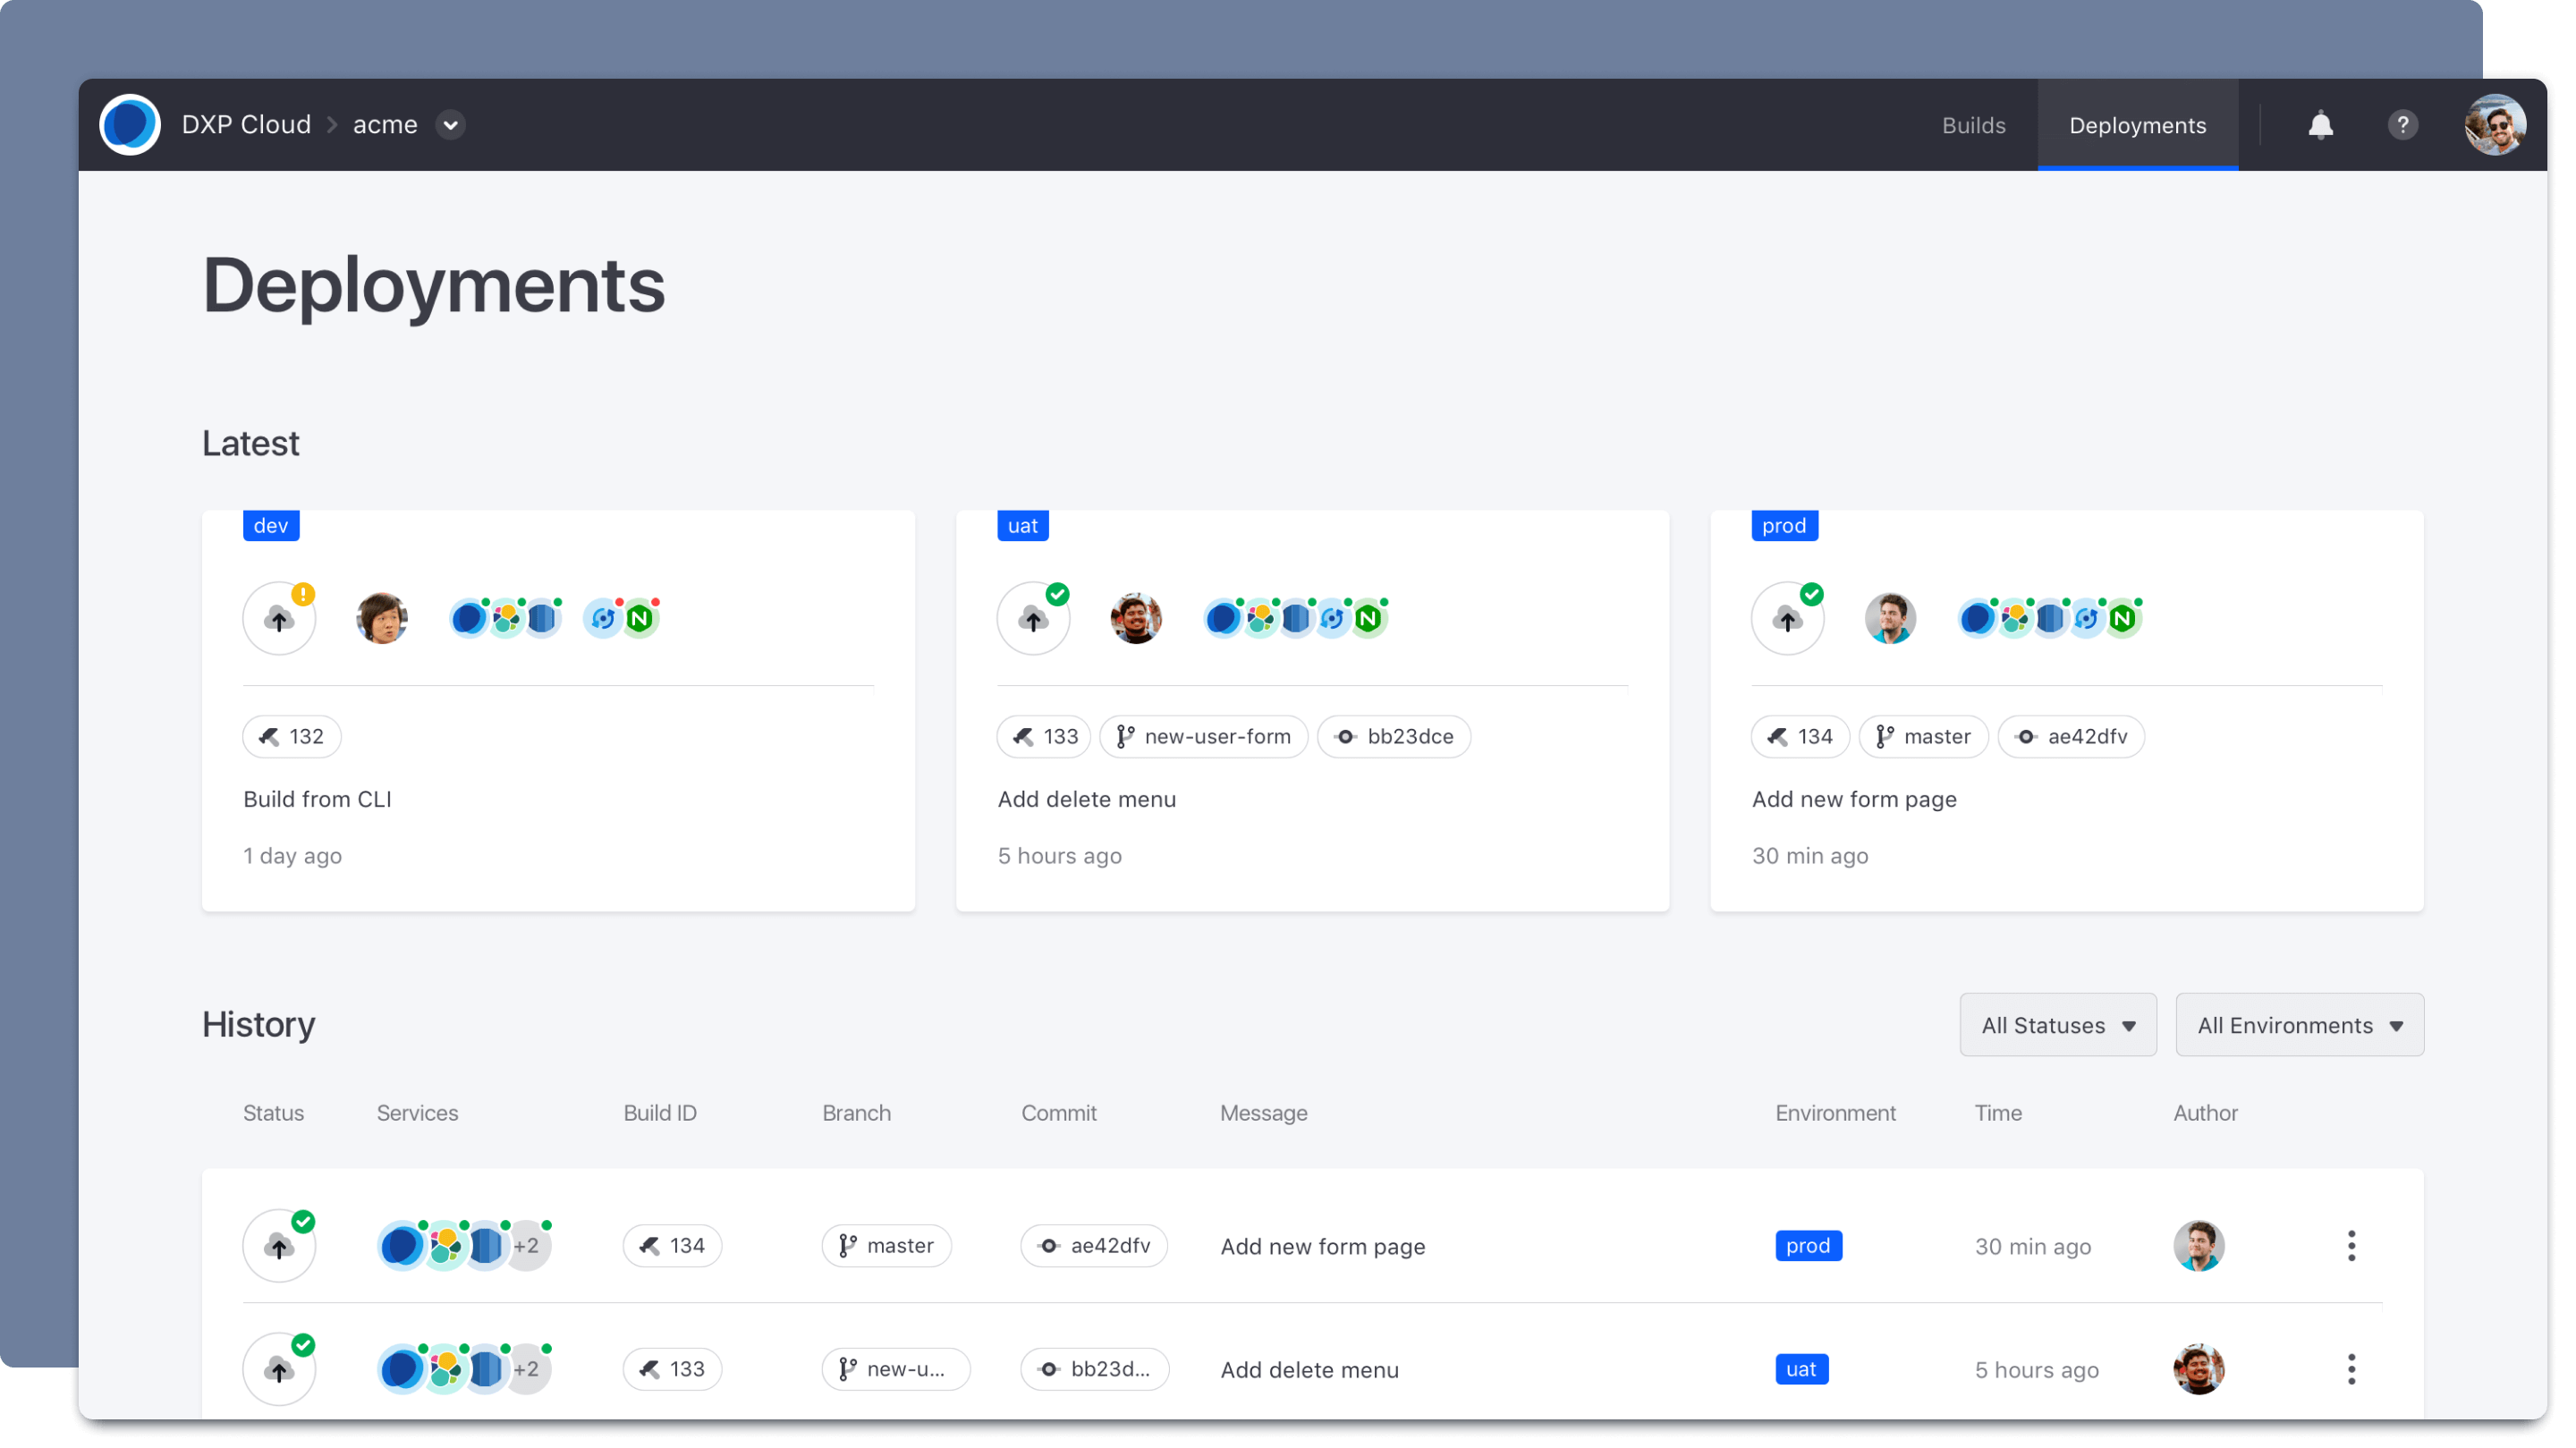Expand the acme project dropdown

pyautogui.click(x=450, y=125)
